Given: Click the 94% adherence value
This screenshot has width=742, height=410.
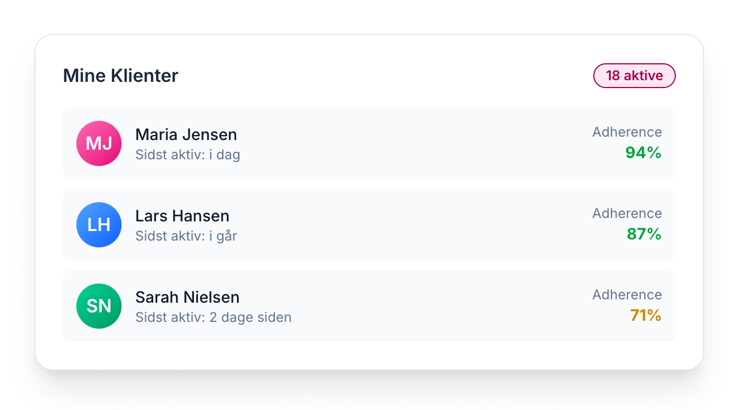Looking at the screenshot, I should 643,152.
